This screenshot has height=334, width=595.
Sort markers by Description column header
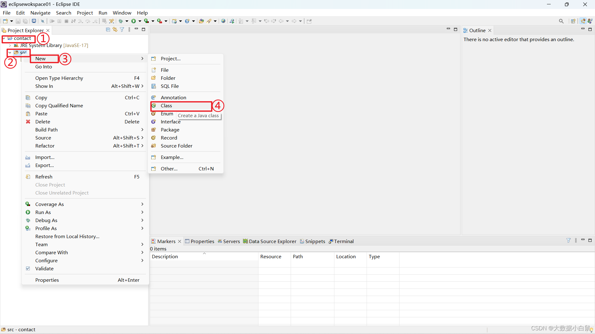click(165, 256)
